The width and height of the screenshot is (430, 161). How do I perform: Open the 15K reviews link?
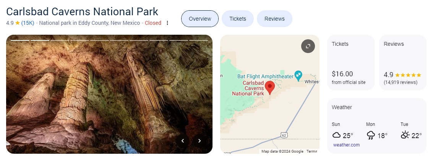[x=28, y=23]
